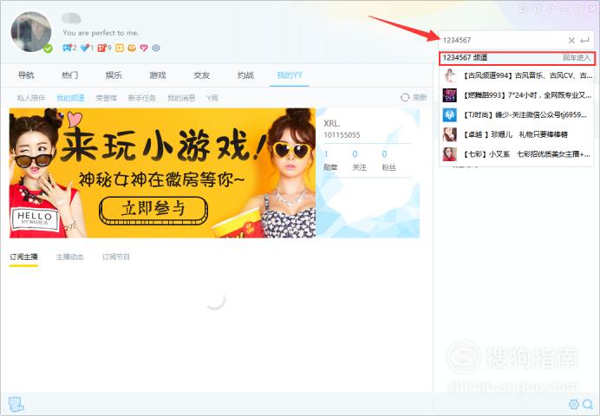The width and height of the screenshot is (600, 416).
Task: Open the 【七彩】小叉系 search result
Action: coord(517,154)
